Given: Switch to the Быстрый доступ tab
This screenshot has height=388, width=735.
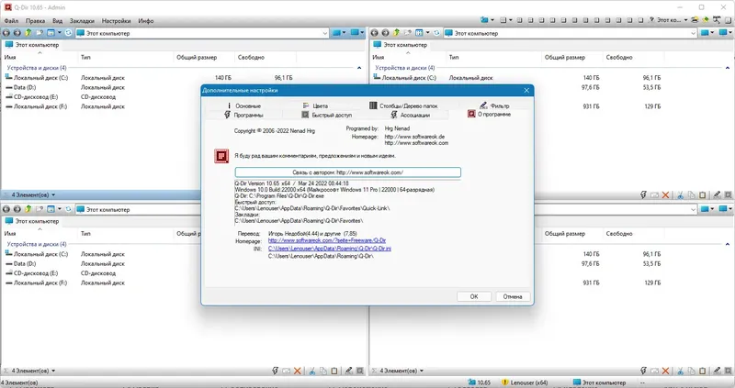Looking at the screenshot, I should 327,115.
